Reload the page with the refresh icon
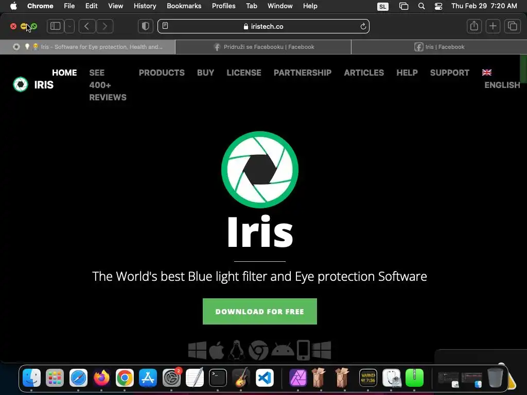The image size is (527, 395). (x=363, y=26)
